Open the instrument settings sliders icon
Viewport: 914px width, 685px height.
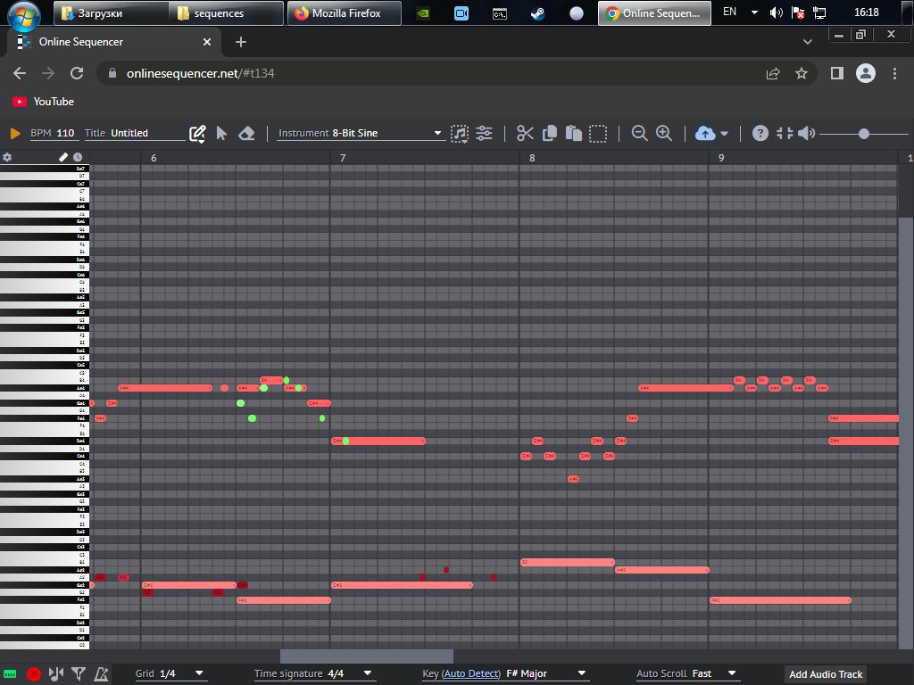pos(484,134)
